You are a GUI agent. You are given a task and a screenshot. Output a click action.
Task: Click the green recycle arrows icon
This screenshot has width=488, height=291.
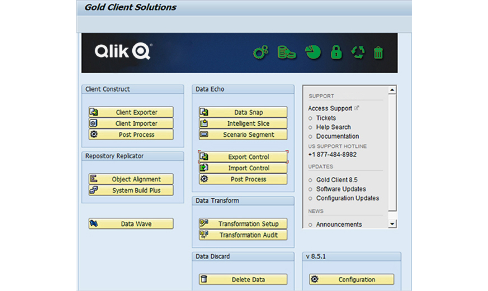[358, 52]
